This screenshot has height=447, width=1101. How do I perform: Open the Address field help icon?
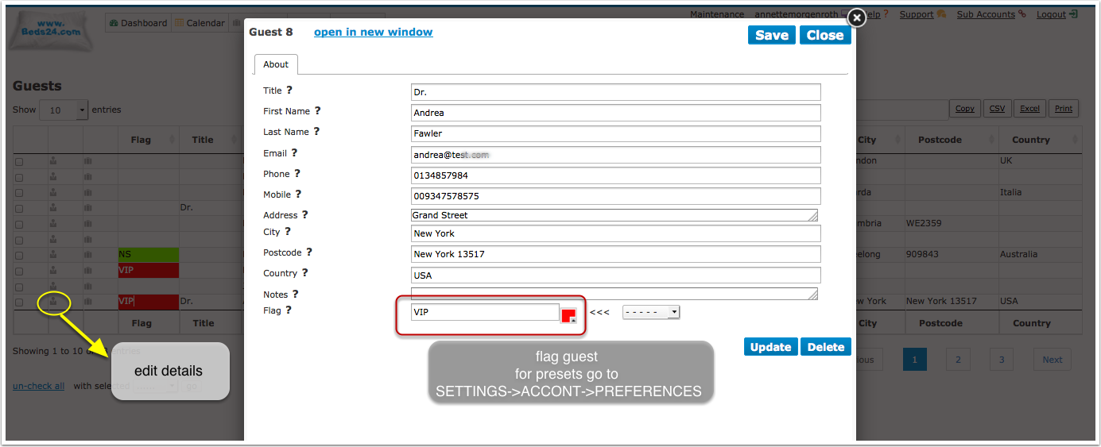tap(304, 214)
